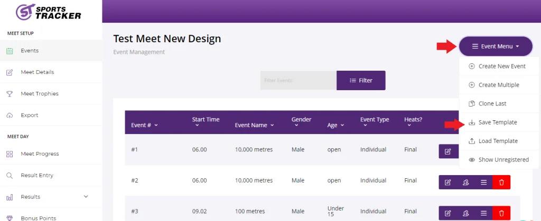The image size is (541, 221).
Task: Open the Event Menu dropdown button
Action: tap(495, 46)
